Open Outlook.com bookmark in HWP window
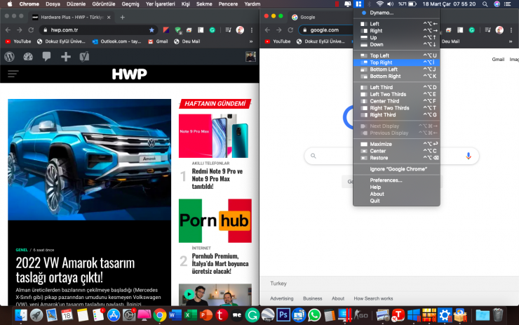519x325 pixels. [117, 41]
